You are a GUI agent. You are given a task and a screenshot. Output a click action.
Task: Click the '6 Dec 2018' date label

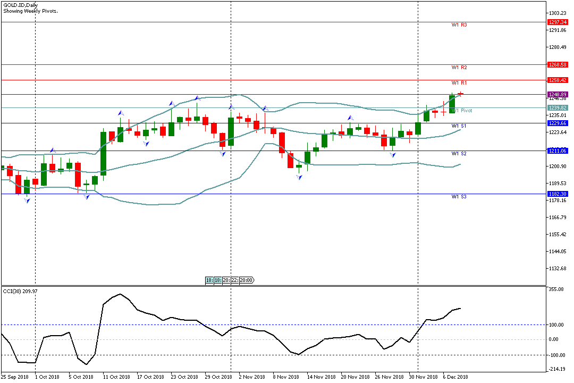[455, 377]
